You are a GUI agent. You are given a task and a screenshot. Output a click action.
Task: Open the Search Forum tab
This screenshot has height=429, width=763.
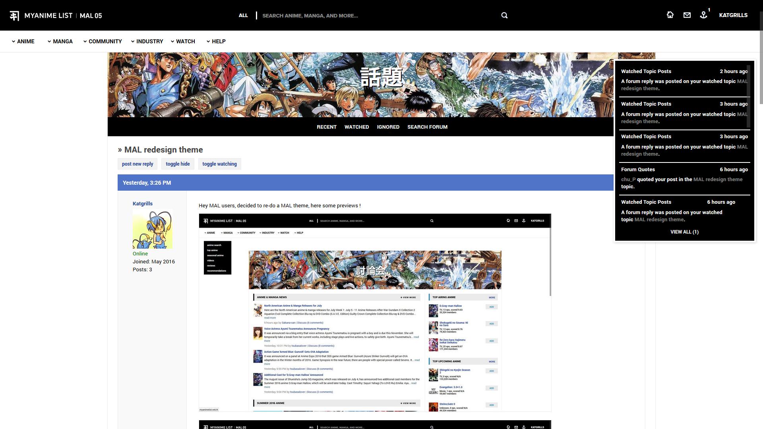[427, 127]
